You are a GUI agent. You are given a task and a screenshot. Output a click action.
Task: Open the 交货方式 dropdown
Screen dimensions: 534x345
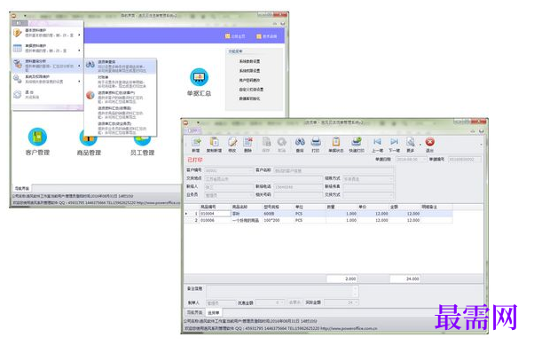coord(391,195)
